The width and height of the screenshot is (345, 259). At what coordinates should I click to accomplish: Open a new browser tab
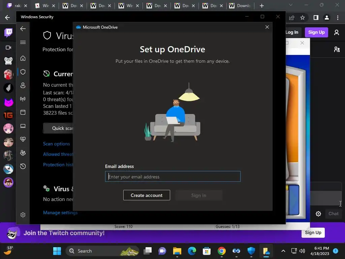pos(261,6)
